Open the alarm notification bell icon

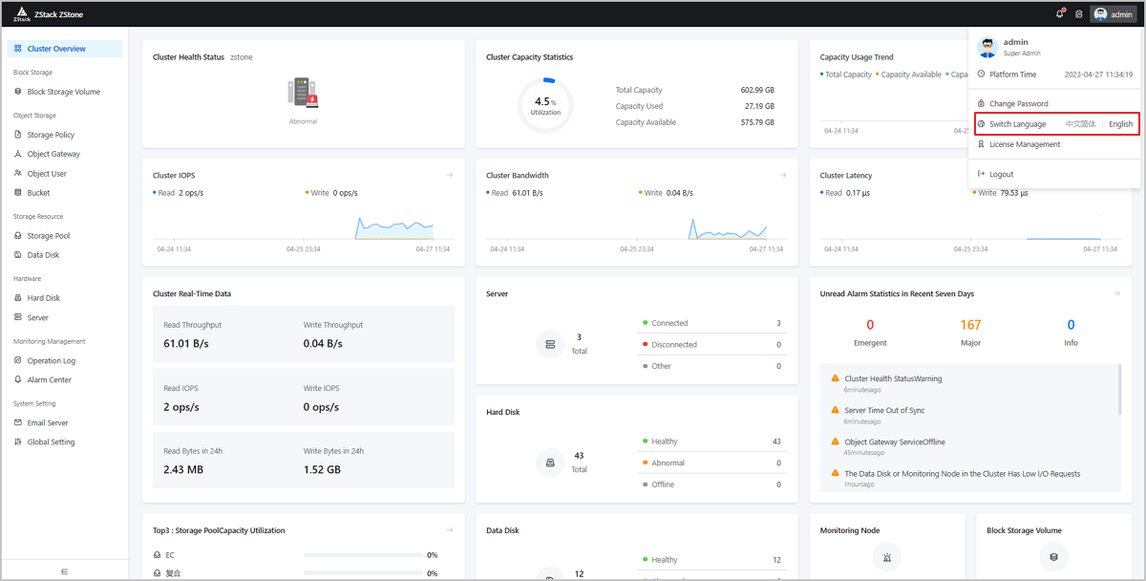click(x=1060, y=14)
